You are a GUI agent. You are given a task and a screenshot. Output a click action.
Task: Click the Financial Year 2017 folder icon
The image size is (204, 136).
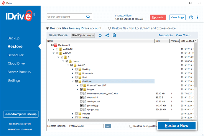85,86
